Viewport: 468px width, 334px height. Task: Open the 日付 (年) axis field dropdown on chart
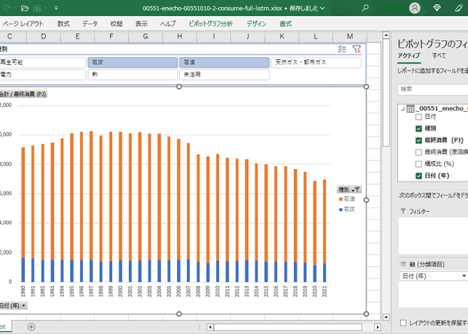tap(14, 305)
